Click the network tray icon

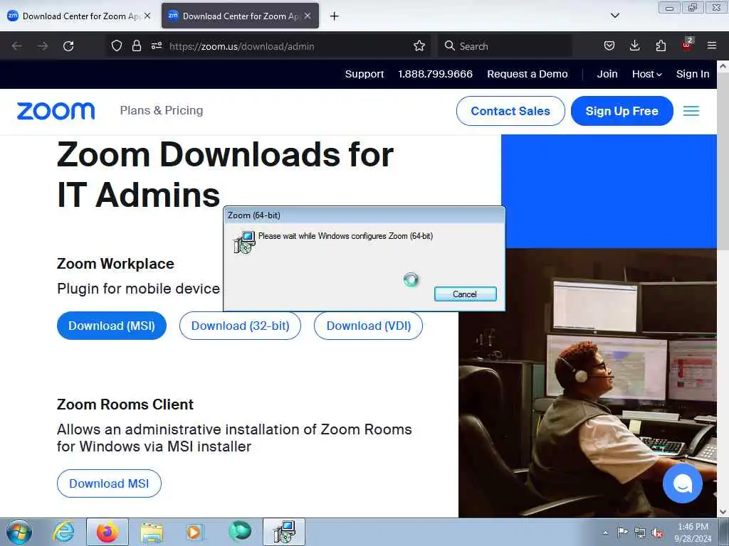pos(640,532)
